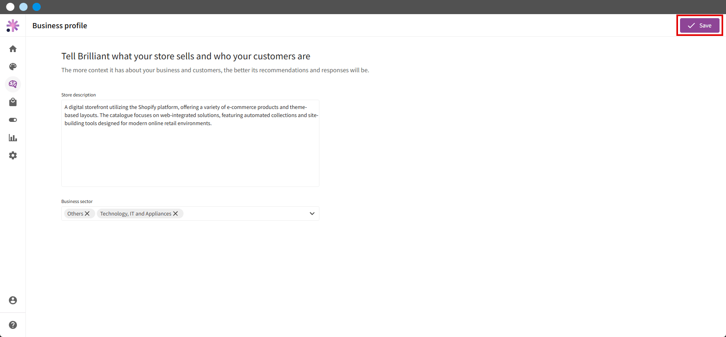
Task: Click the first white window control button
Action: point(10,7)
